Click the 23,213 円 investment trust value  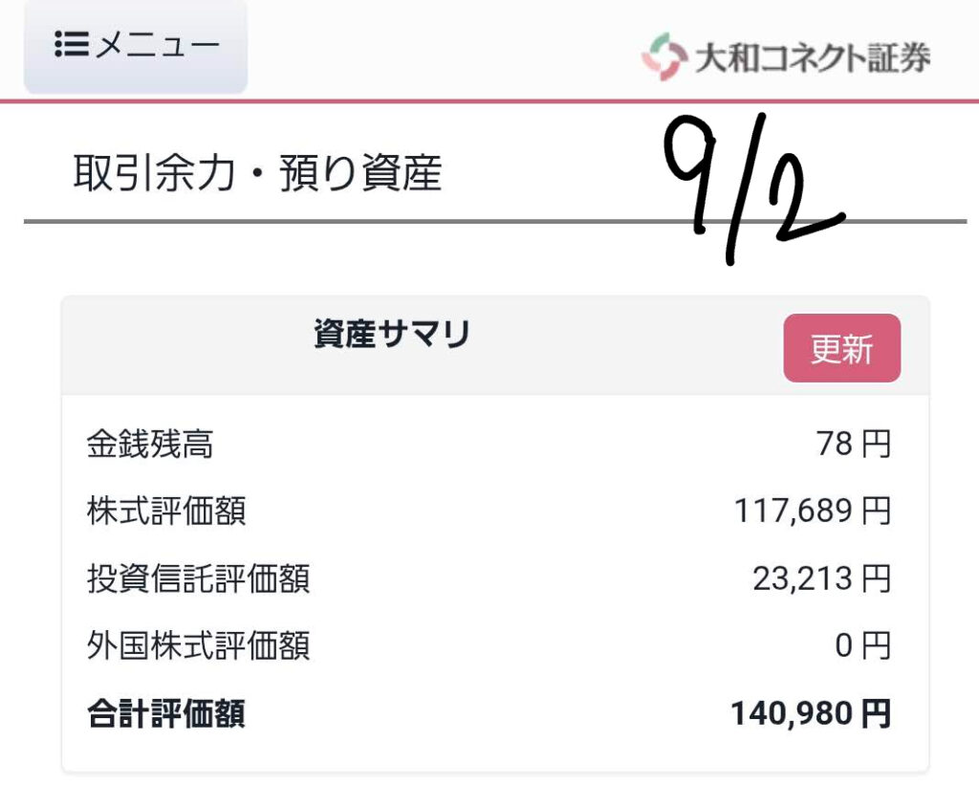click(821, 579)
